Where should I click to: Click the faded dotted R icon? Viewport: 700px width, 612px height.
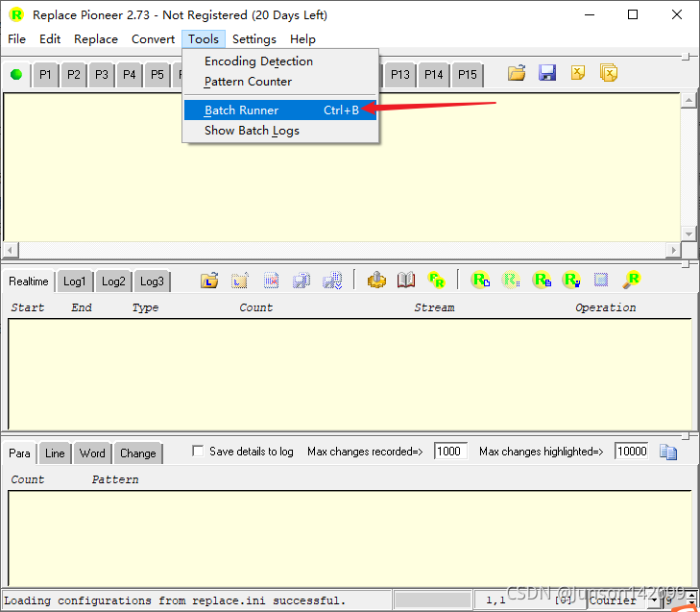click(511, 281)
